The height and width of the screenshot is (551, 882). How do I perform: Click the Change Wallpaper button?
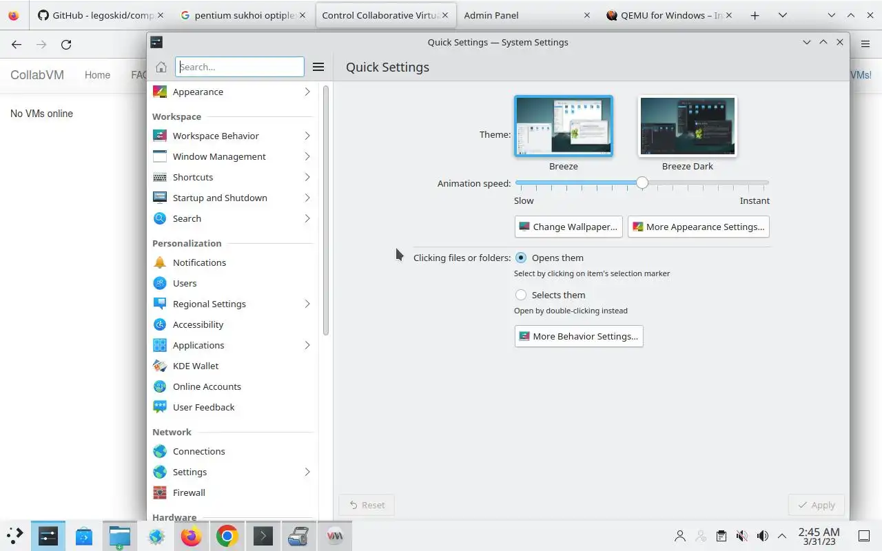coord(568,227)
